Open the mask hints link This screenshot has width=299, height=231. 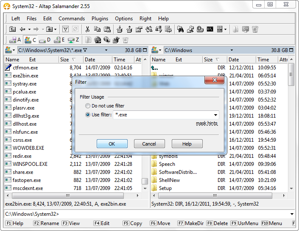[207, 123]
